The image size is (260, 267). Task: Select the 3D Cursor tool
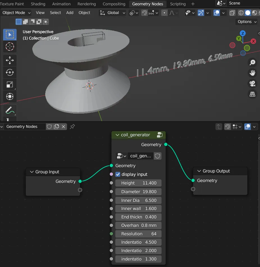(x=10, y=47)
